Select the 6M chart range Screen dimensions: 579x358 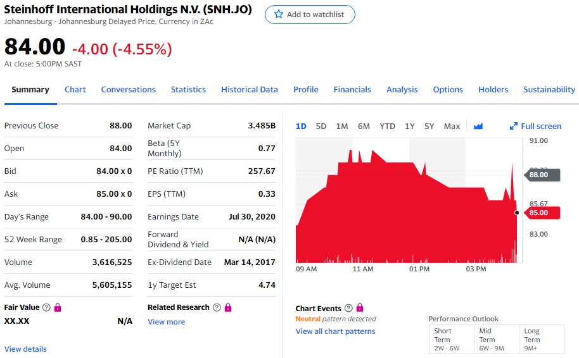point(364,127)
